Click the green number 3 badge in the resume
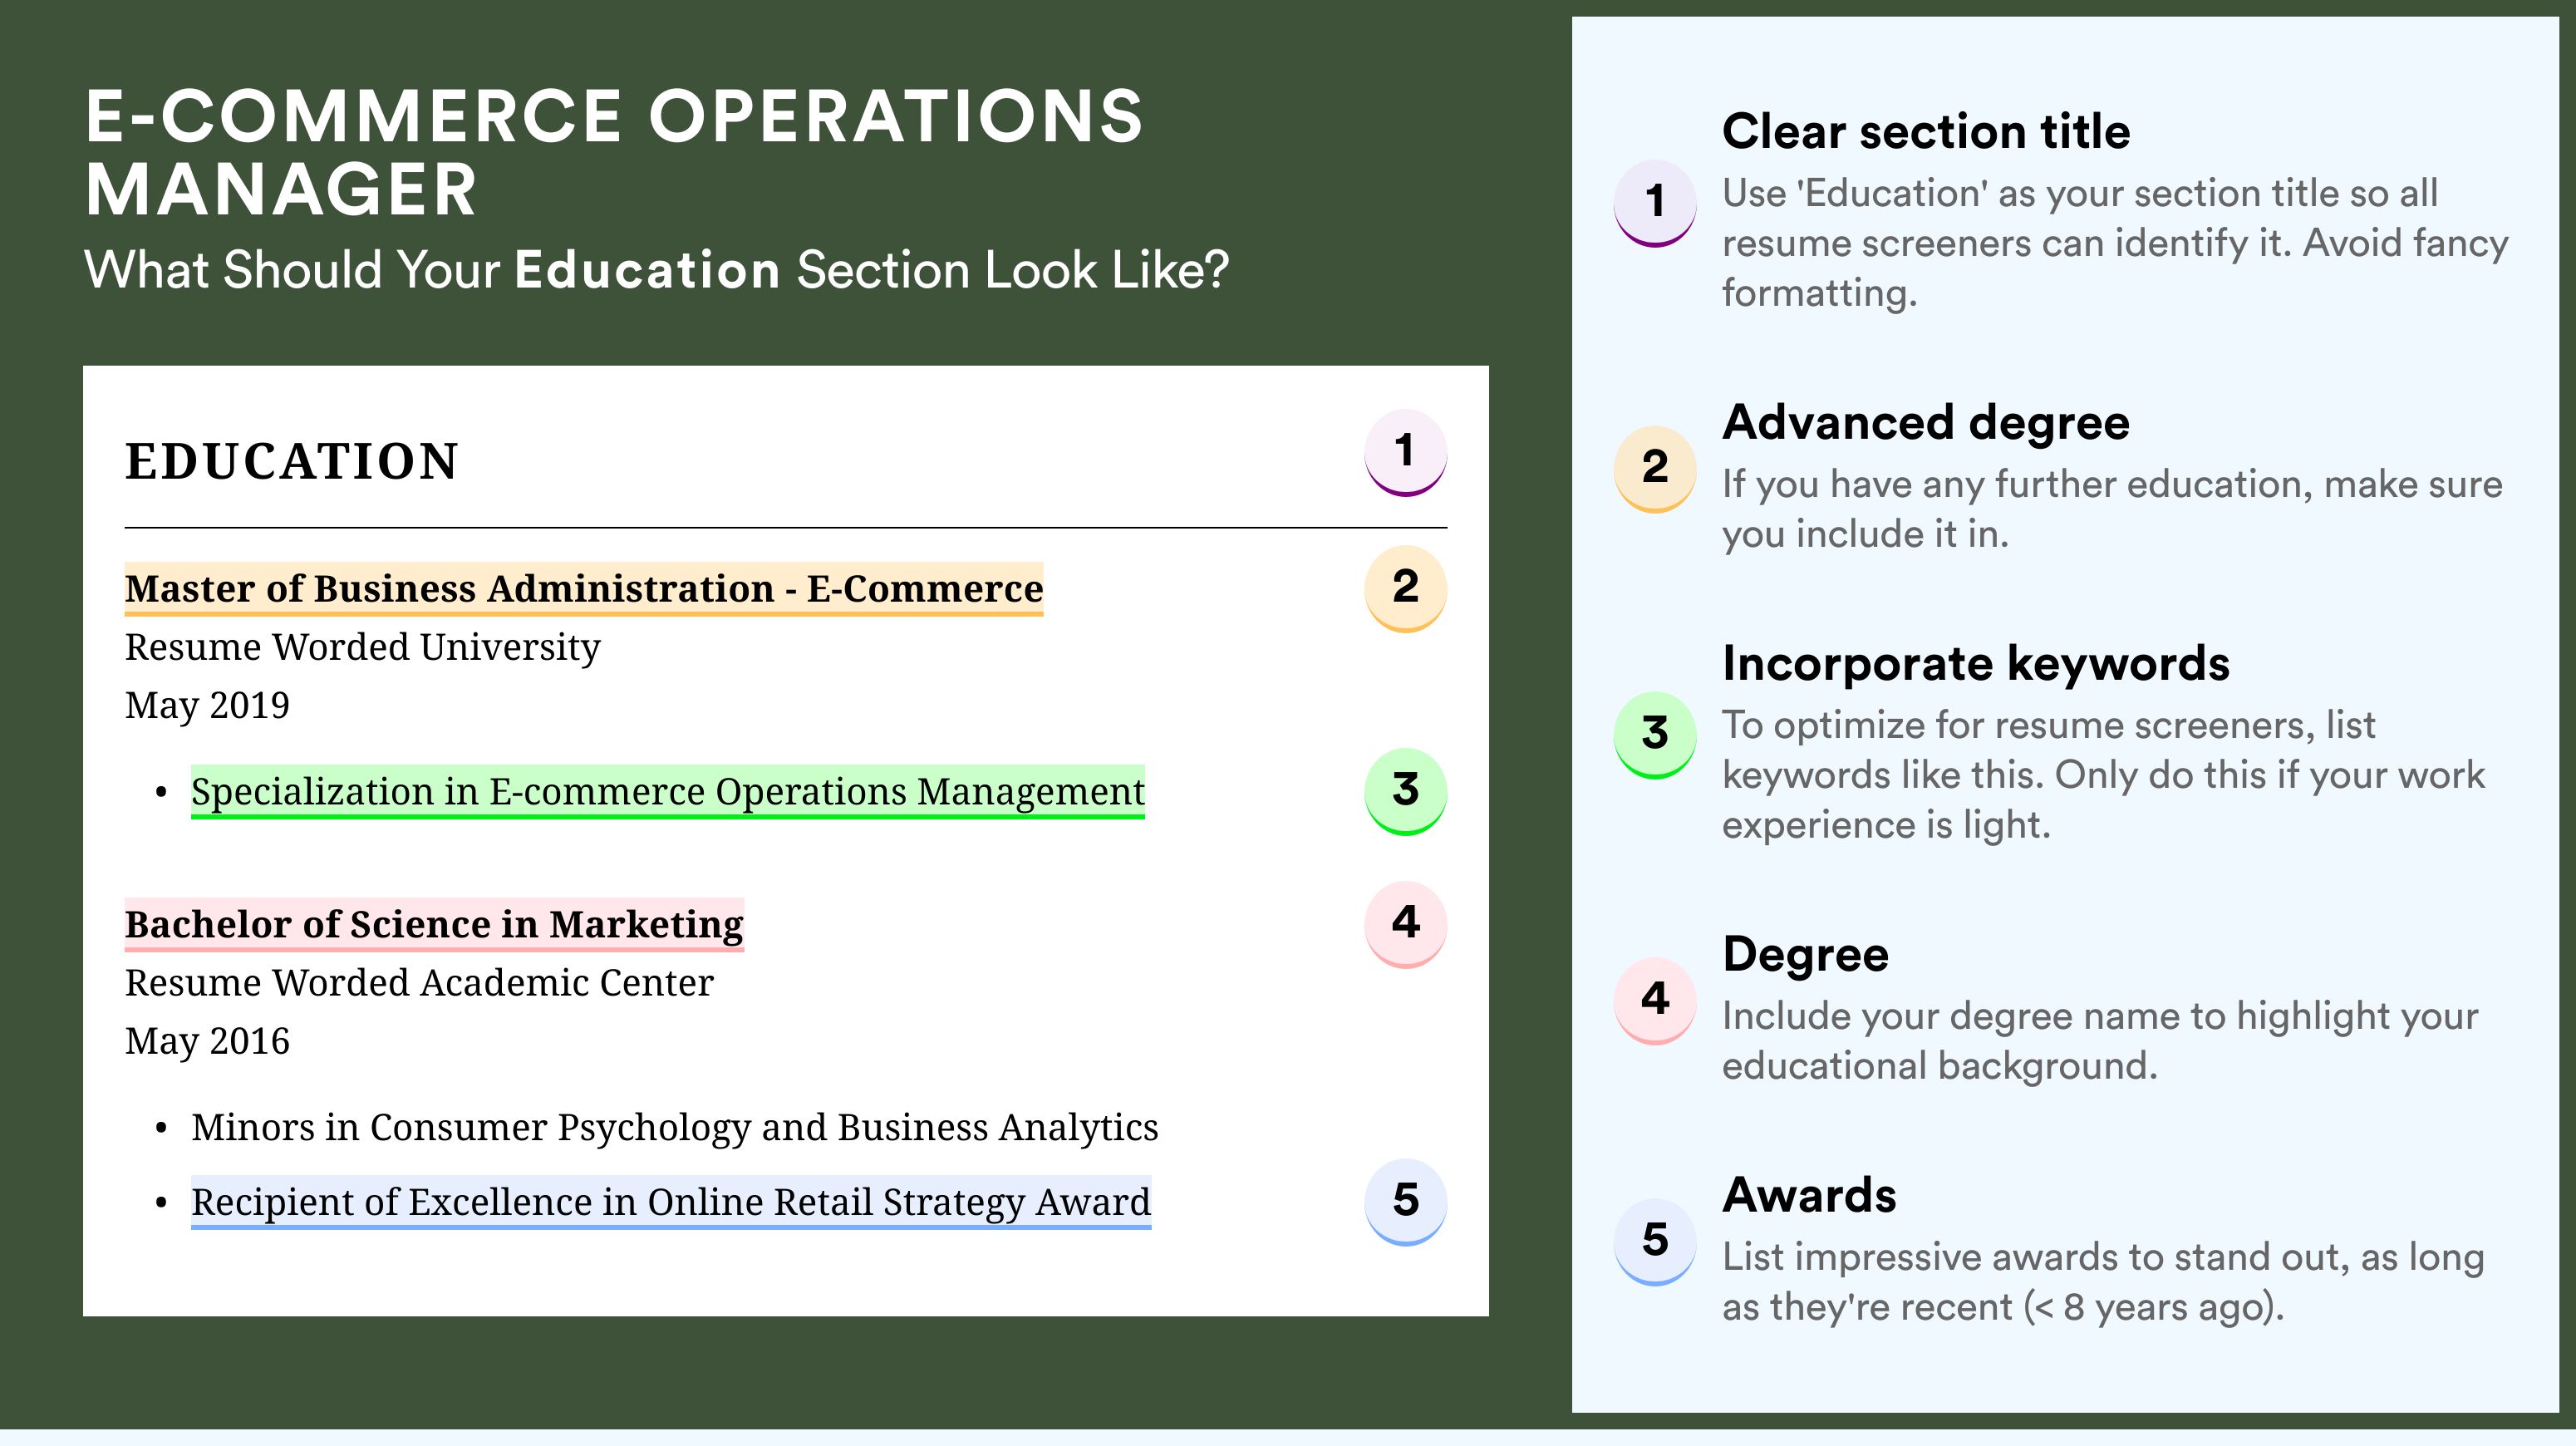 point(1405,791)
